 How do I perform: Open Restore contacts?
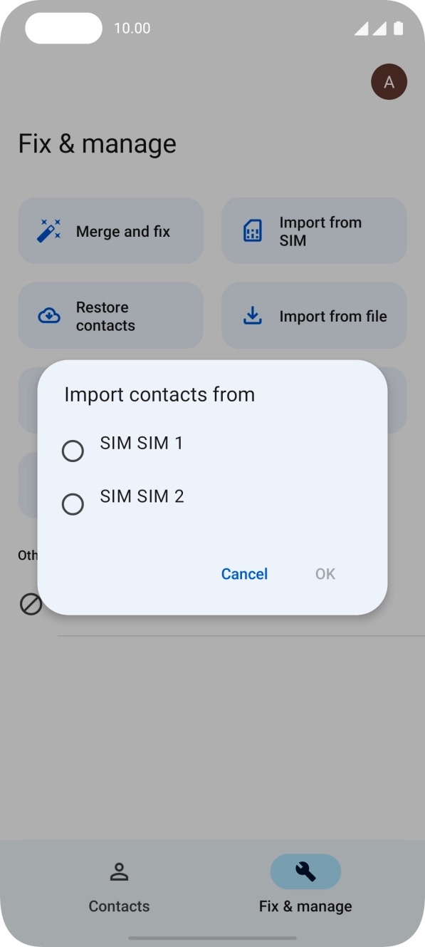[x=110, y=314]
